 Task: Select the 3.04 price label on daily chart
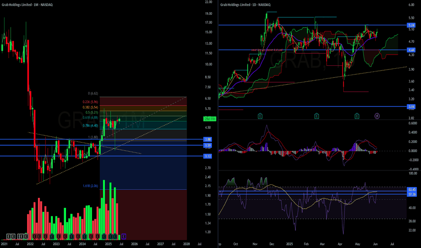pos(411,107)
